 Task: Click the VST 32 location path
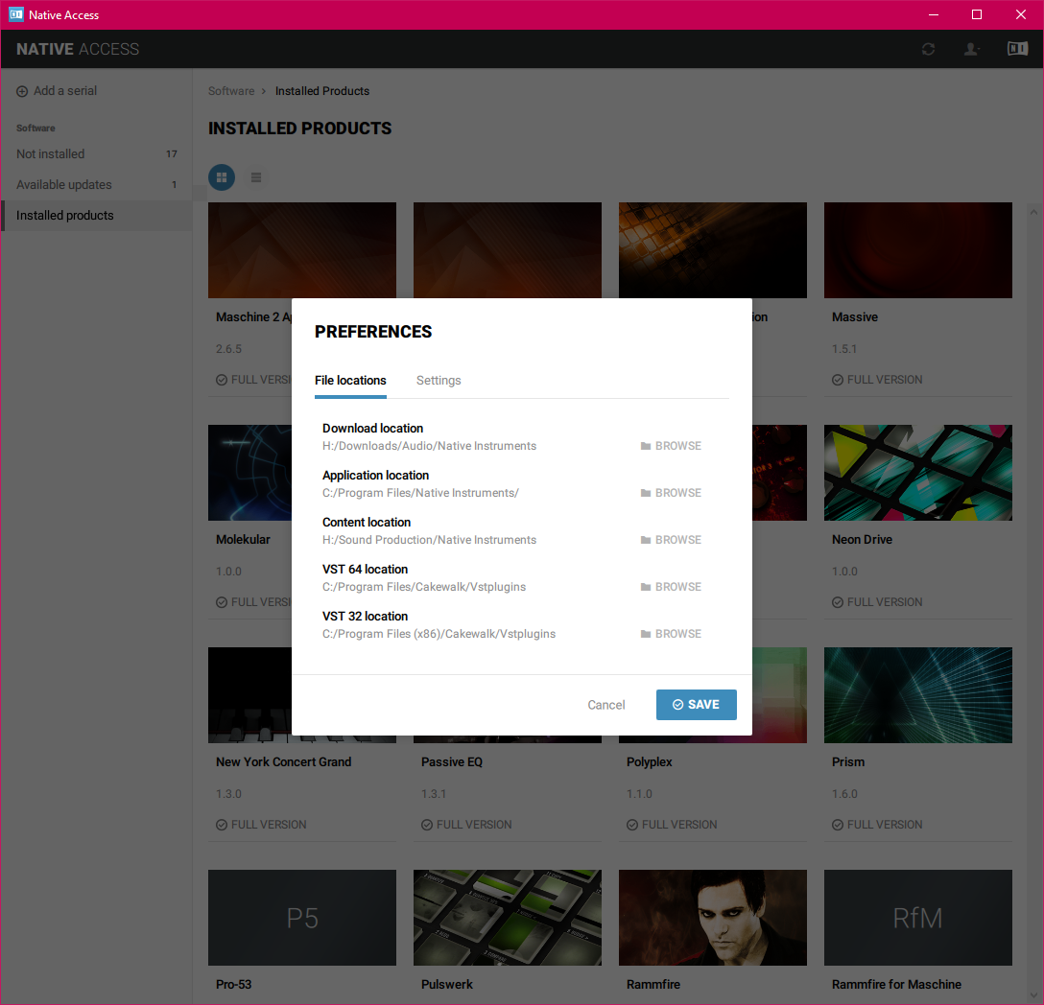pos(439,634)
